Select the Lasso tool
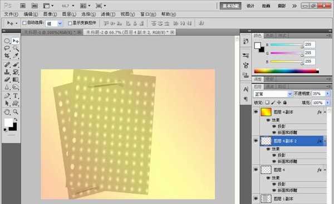334x204 pixels. (x=7, y=48)
